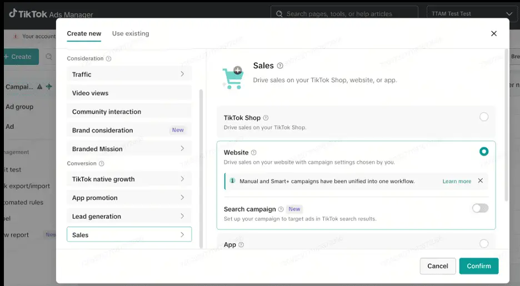520x286 pixels.
Task: Click the Cancel button
Action: pyautogui.click(x=438, y=266)
